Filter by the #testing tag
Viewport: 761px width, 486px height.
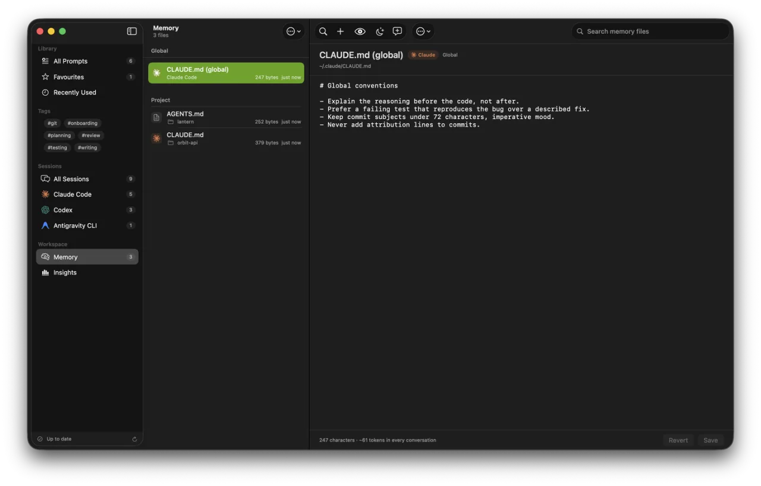click(58, 148)
